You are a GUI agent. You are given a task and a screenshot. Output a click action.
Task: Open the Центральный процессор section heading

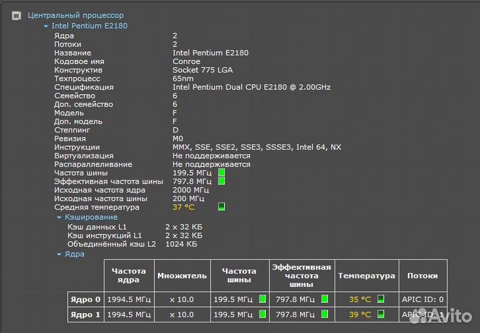tap(75, 15)
